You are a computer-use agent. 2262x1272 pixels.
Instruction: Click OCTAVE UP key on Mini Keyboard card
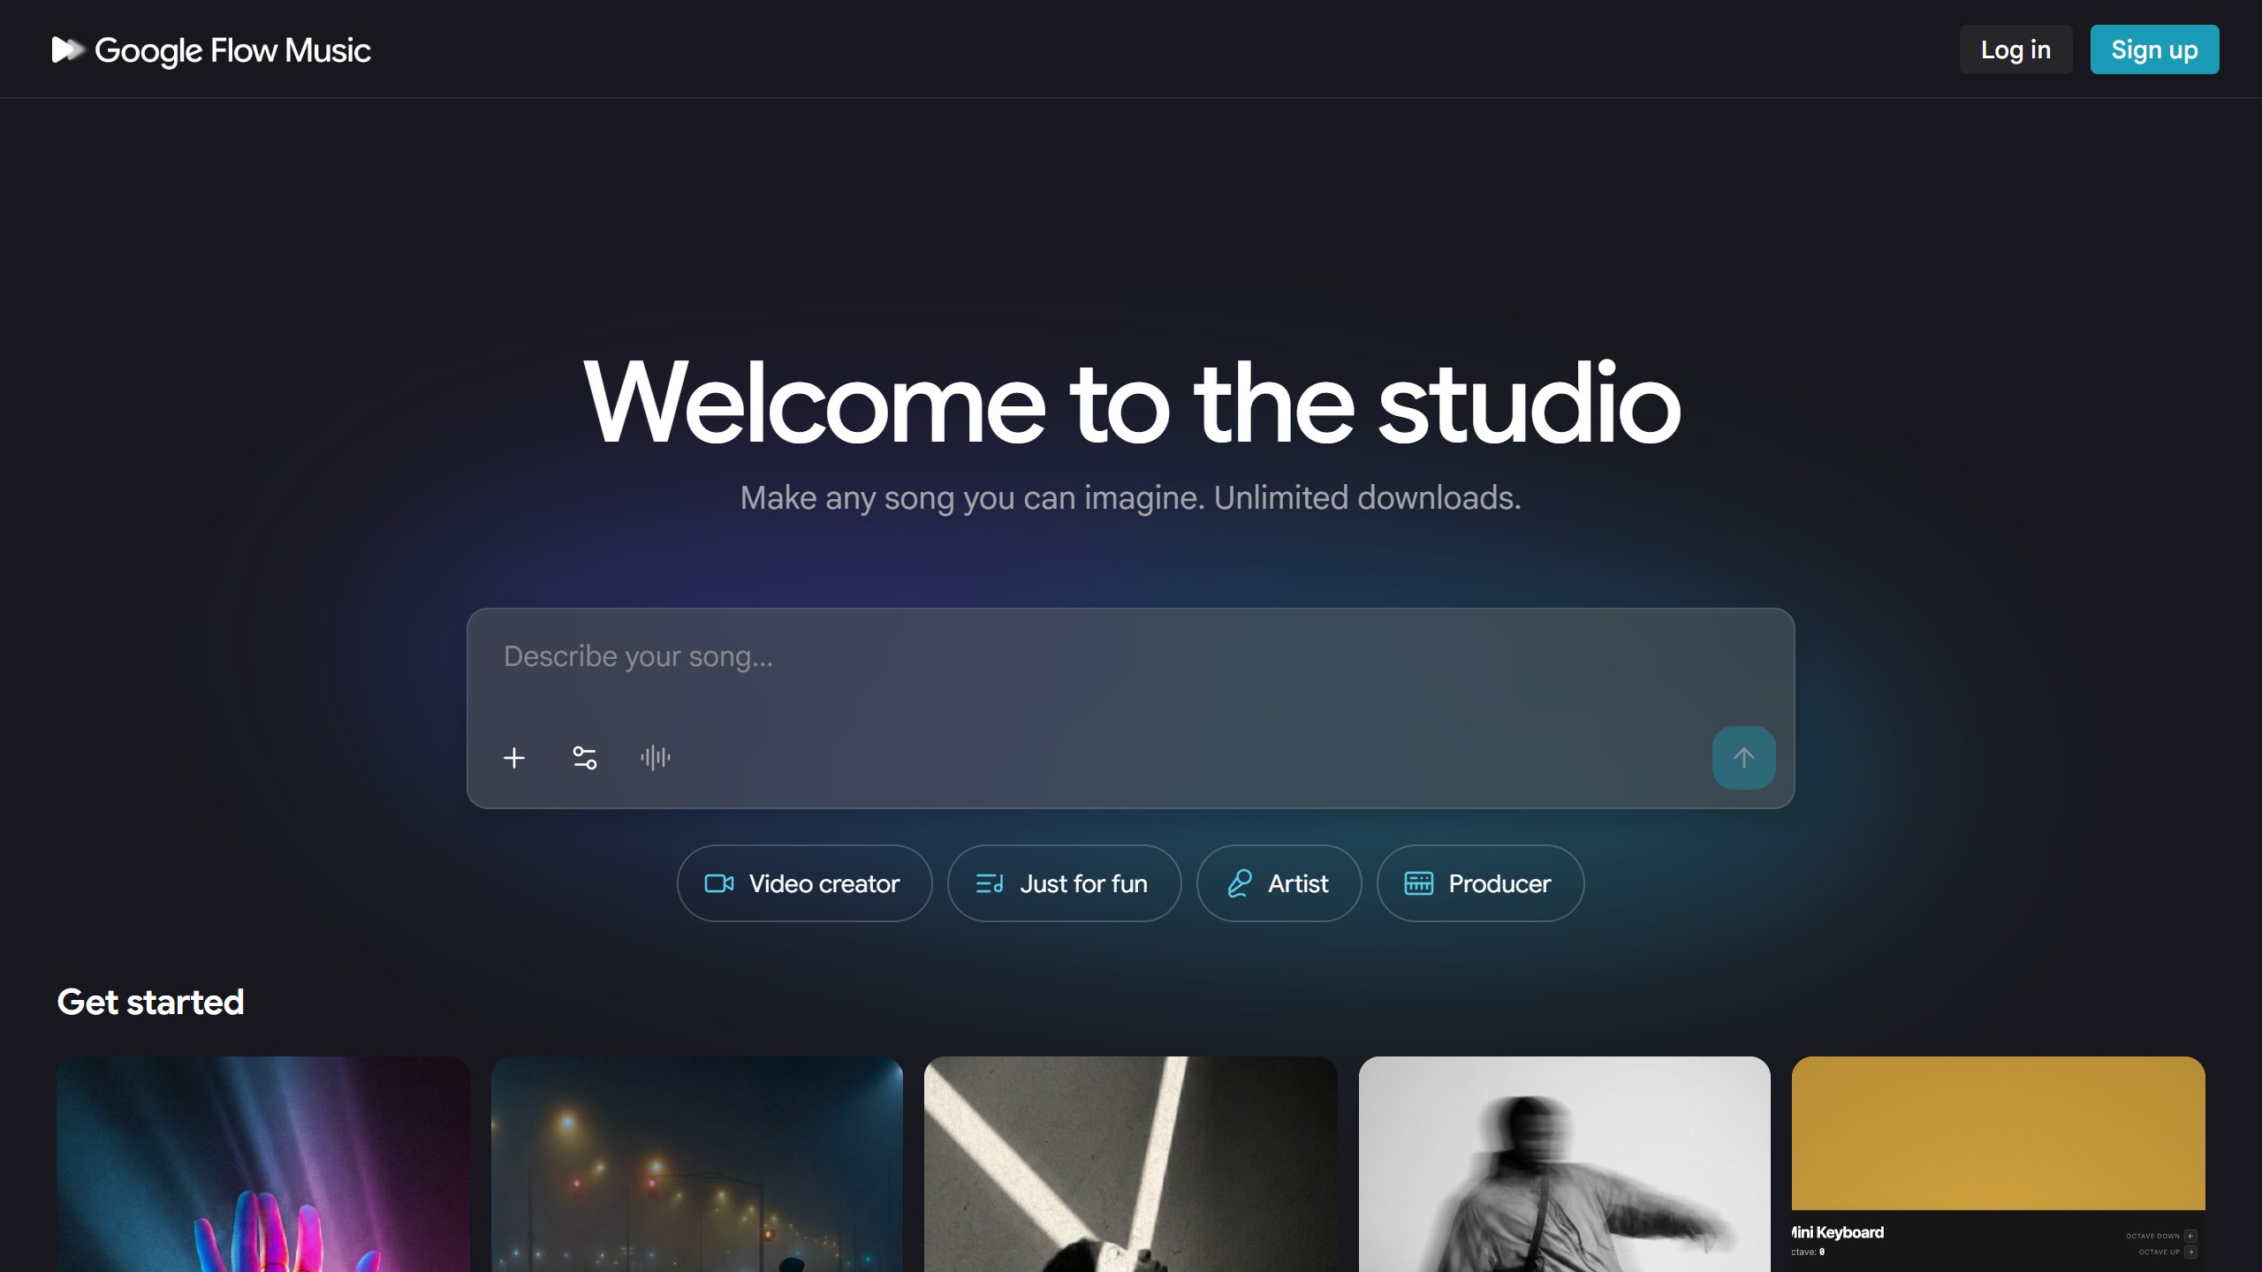tap(2190, 1252)
